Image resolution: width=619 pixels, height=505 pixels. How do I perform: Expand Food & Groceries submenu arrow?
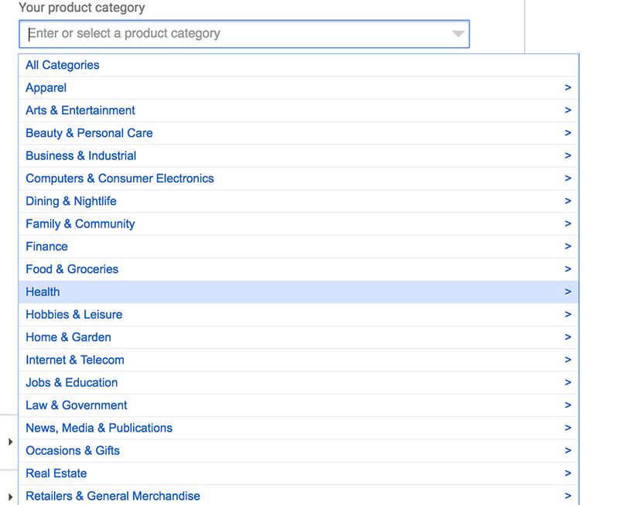(x=568, y=269)
